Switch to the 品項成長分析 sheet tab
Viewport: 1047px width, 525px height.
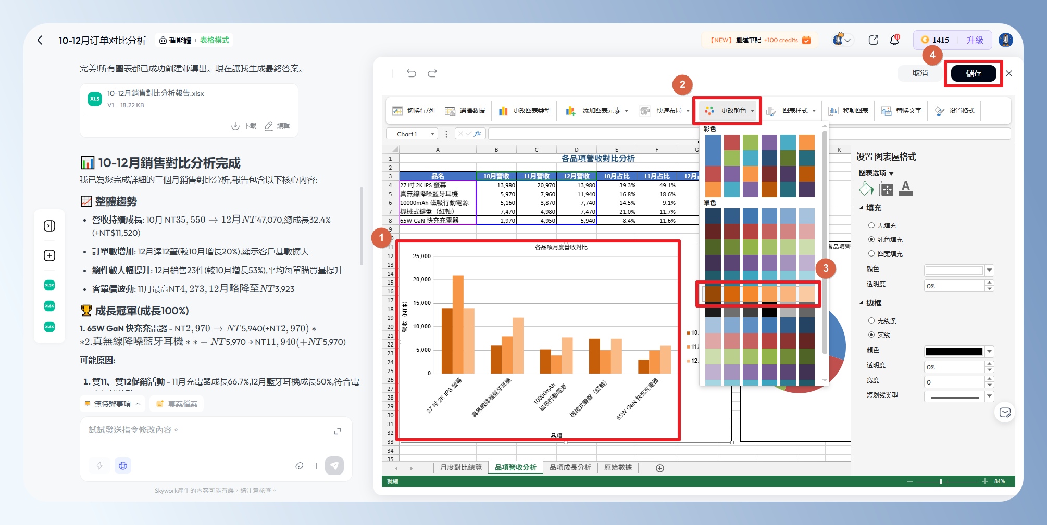(570, 468)
